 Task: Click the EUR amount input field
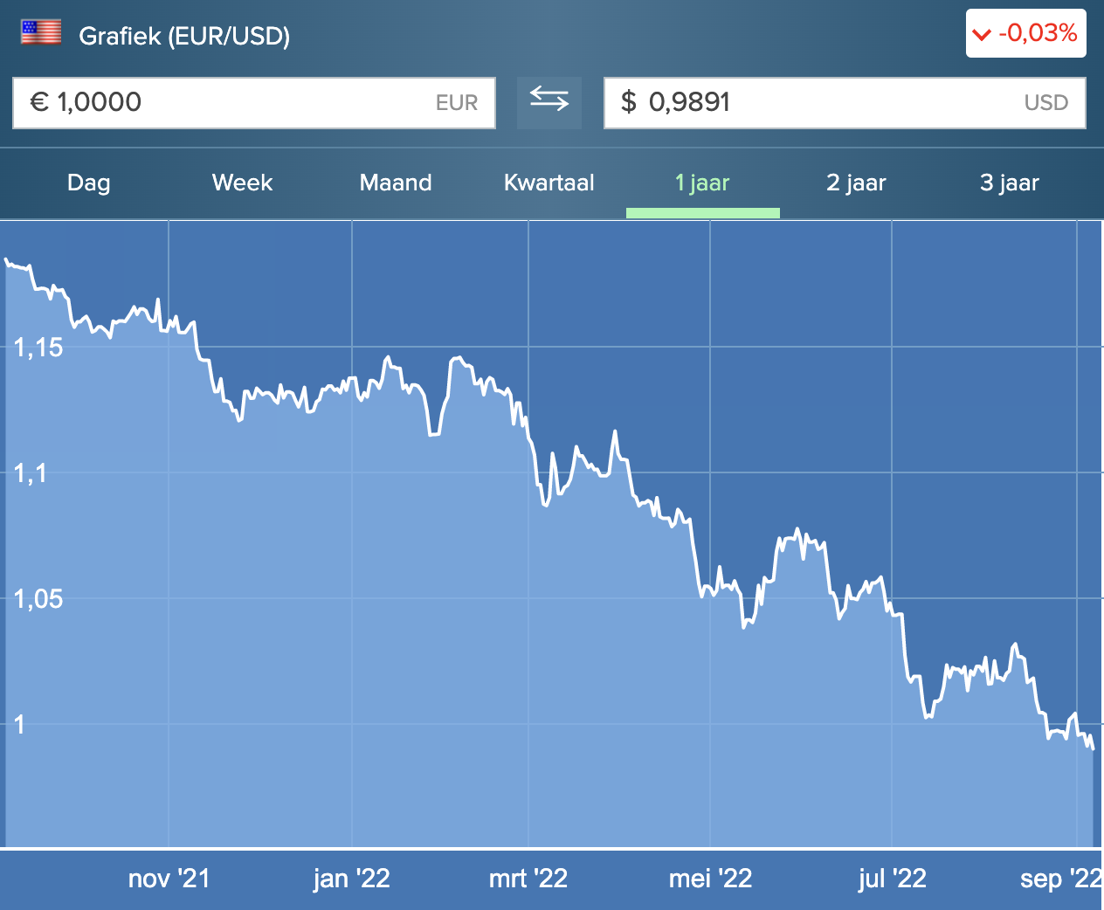253,103
